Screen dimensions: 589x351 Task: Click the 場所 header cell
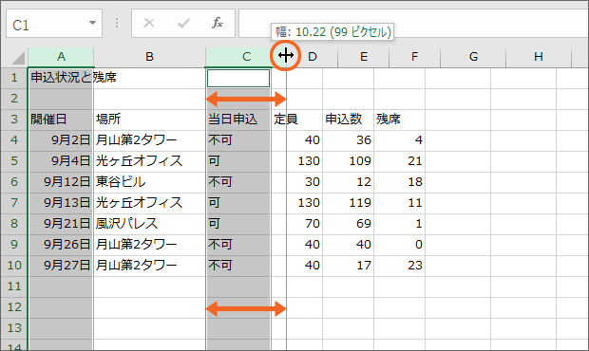[149, 120]
